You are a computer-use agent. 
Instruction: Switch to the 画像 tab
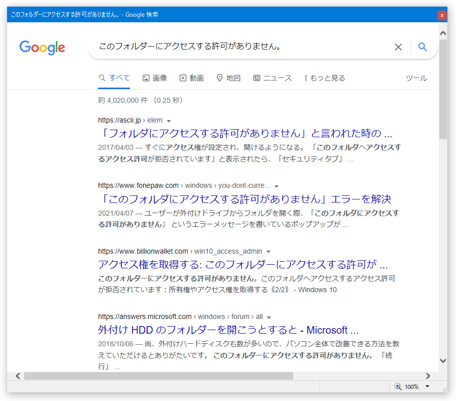tap(155, 78)
